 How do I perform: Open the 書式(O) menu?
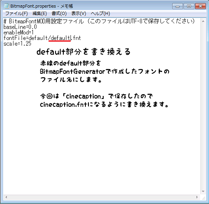[59, 13]
